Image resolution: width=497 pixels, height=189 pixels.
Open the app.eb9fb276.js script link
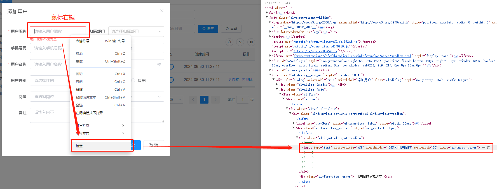(x=315, y=51)
